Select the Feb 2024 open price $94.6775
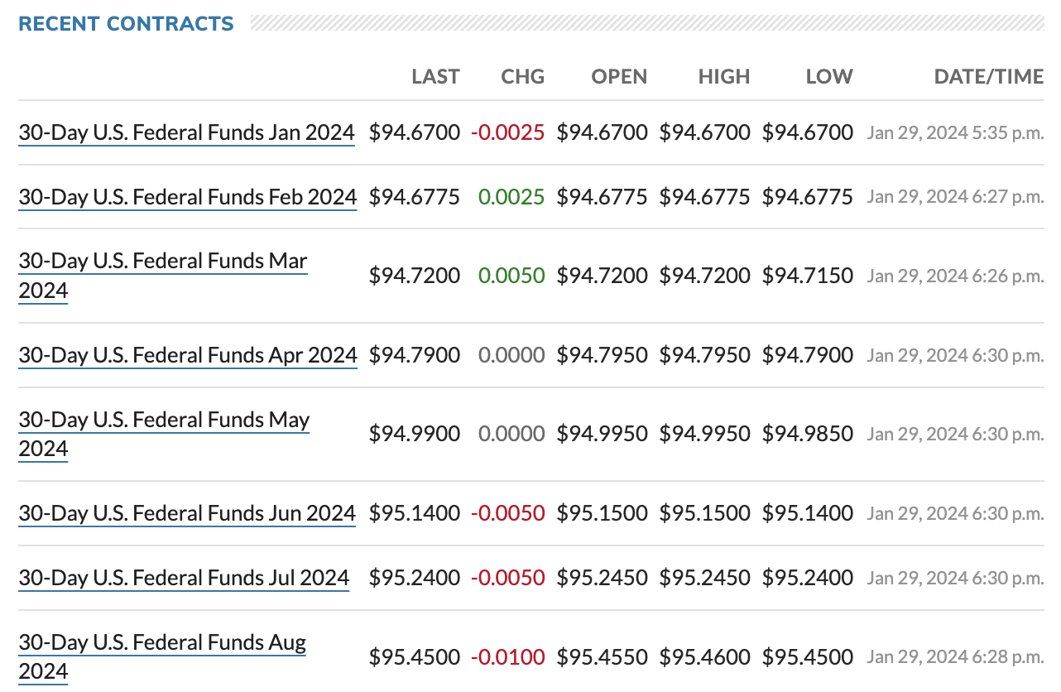This screenshot has width=1061, height=692. pyautogui.click(x=603, y=197)
